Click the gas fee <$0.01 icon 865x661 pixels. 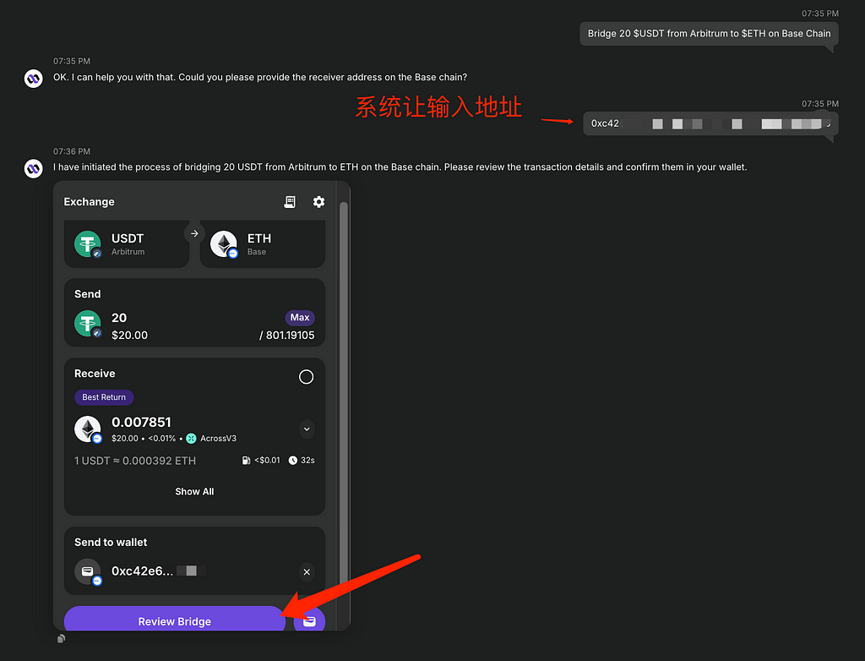(x=246, y=461)
